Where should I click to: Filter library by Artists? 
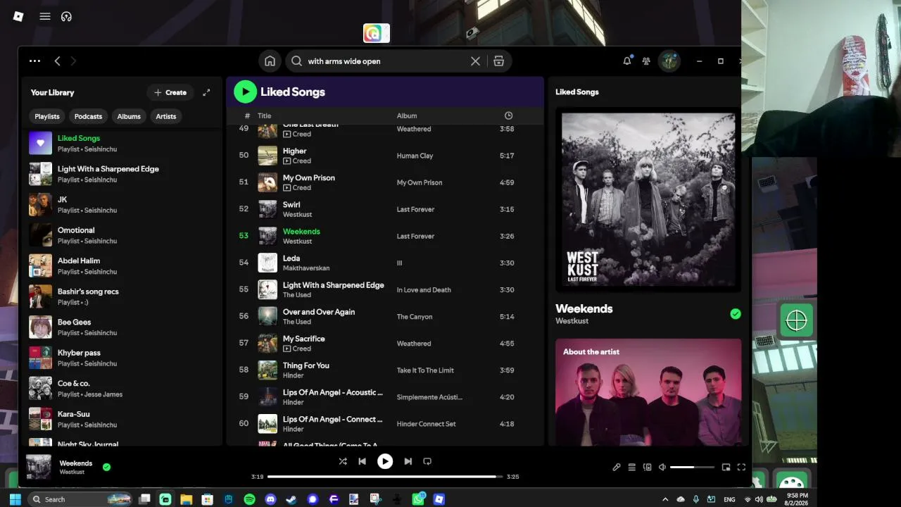coord(166,116)
